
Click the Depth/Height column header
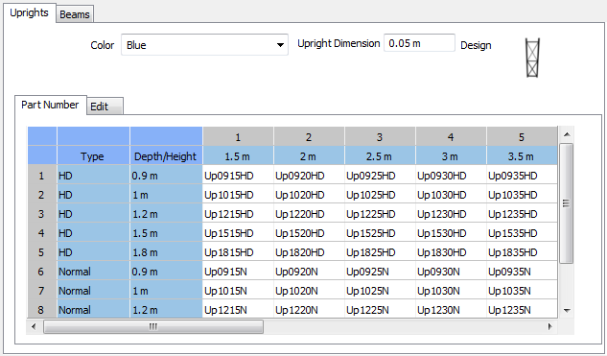166,155
